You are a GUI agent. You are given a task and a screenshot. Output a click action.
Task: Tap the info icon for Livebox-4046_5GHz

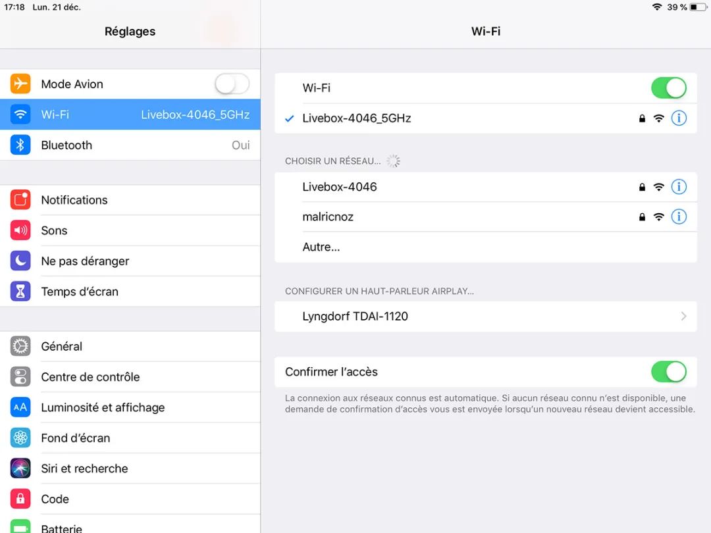tap(678, 118)
